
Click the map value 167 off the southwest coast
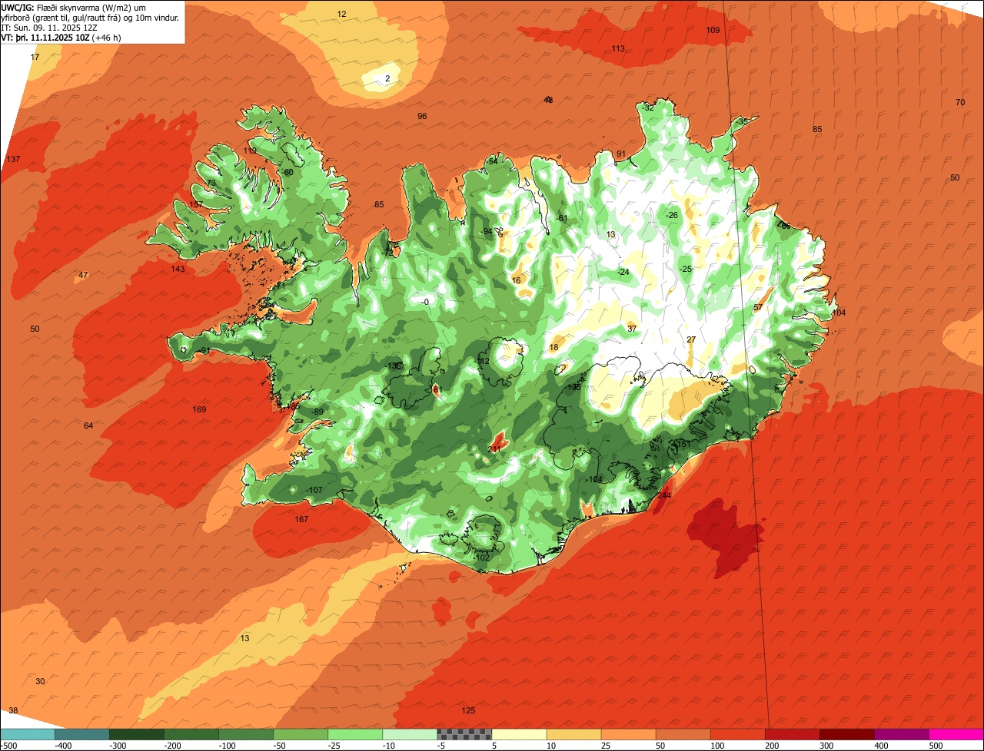[x=301, y=519]
